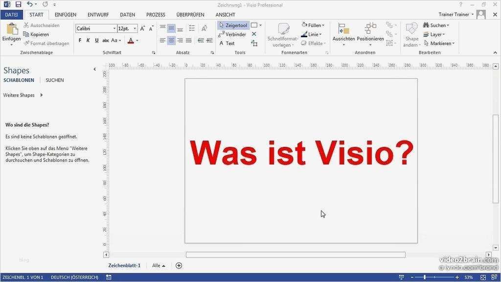Click the text block tool icon
Screen dimensions: 501x282
(254, 43)
